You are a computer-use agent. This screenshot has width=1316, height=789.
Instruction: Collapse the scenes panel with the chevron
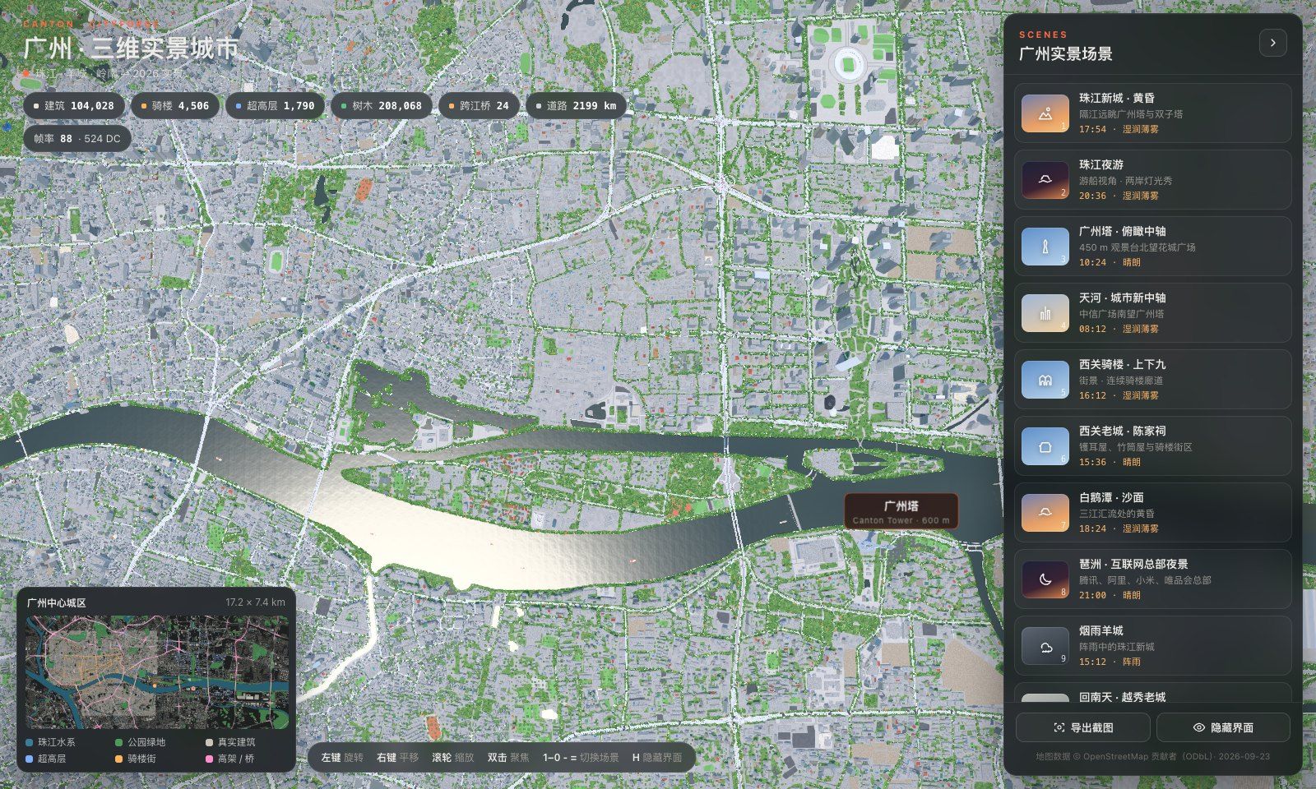(x=1272, y=43)
